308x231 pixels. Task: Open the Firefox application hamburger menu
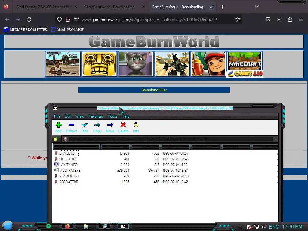point(301,20)
